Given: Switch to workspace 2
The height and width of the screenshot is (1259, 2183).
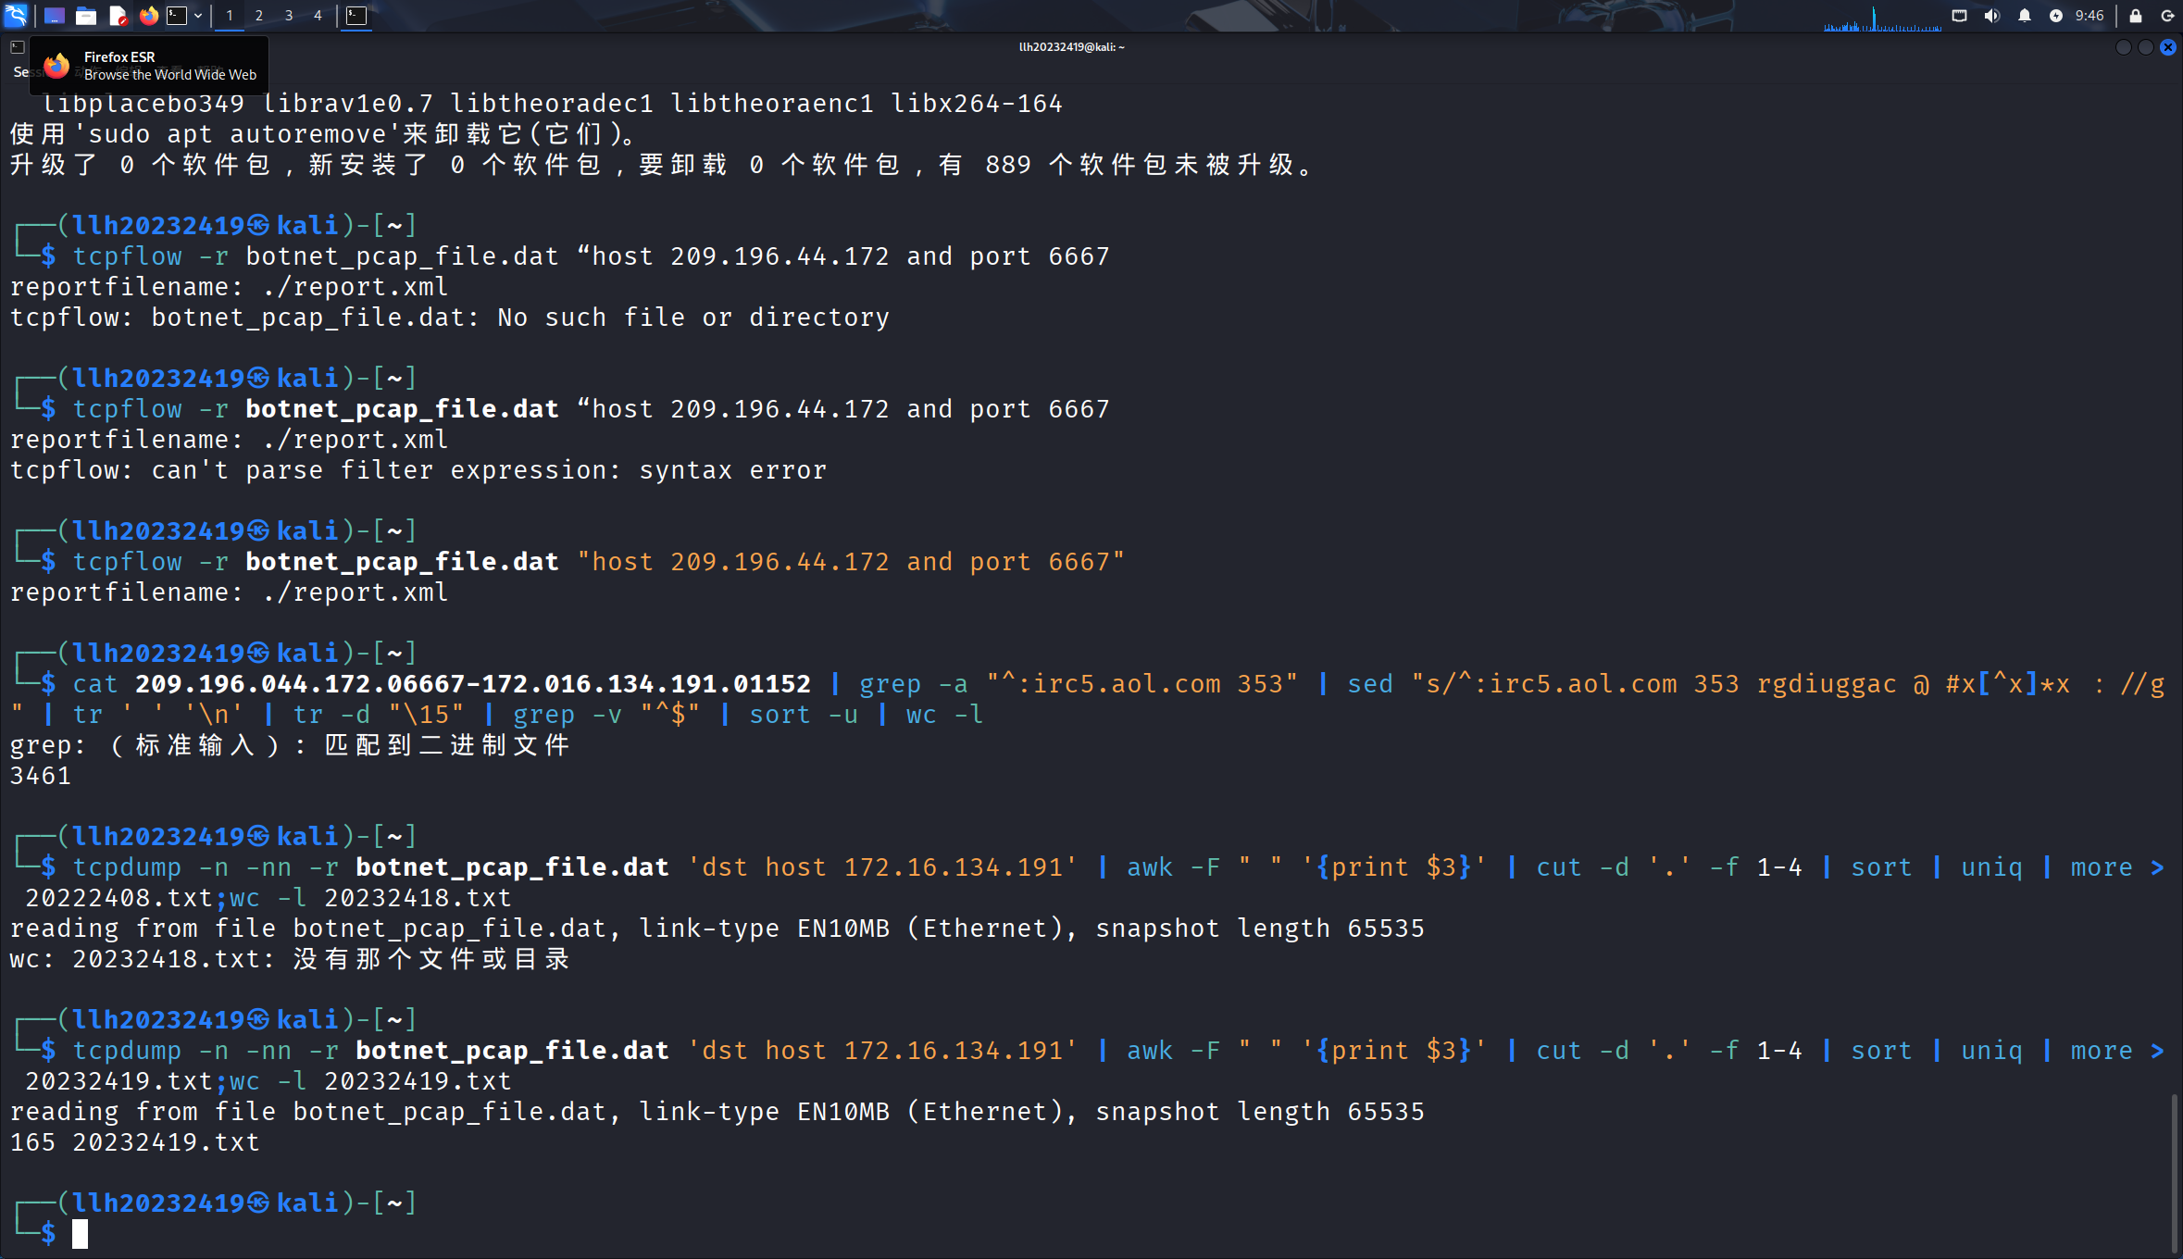Looking at the screenshot, I should click(x=258, y=16).
